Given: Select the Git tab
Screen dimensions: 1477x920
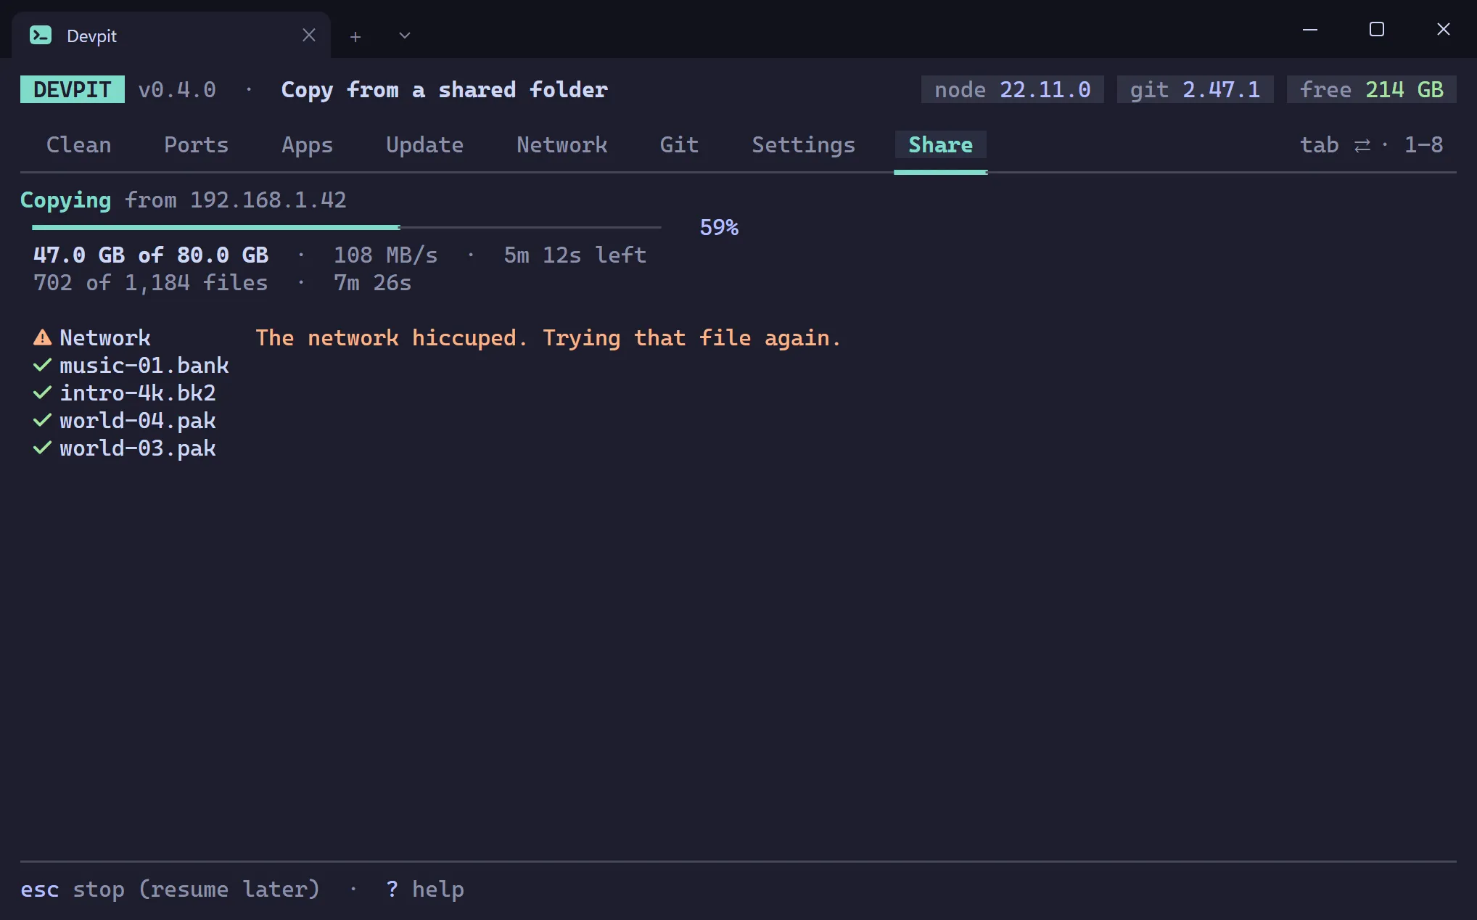Looking at the screenshot, I should 679,145.
